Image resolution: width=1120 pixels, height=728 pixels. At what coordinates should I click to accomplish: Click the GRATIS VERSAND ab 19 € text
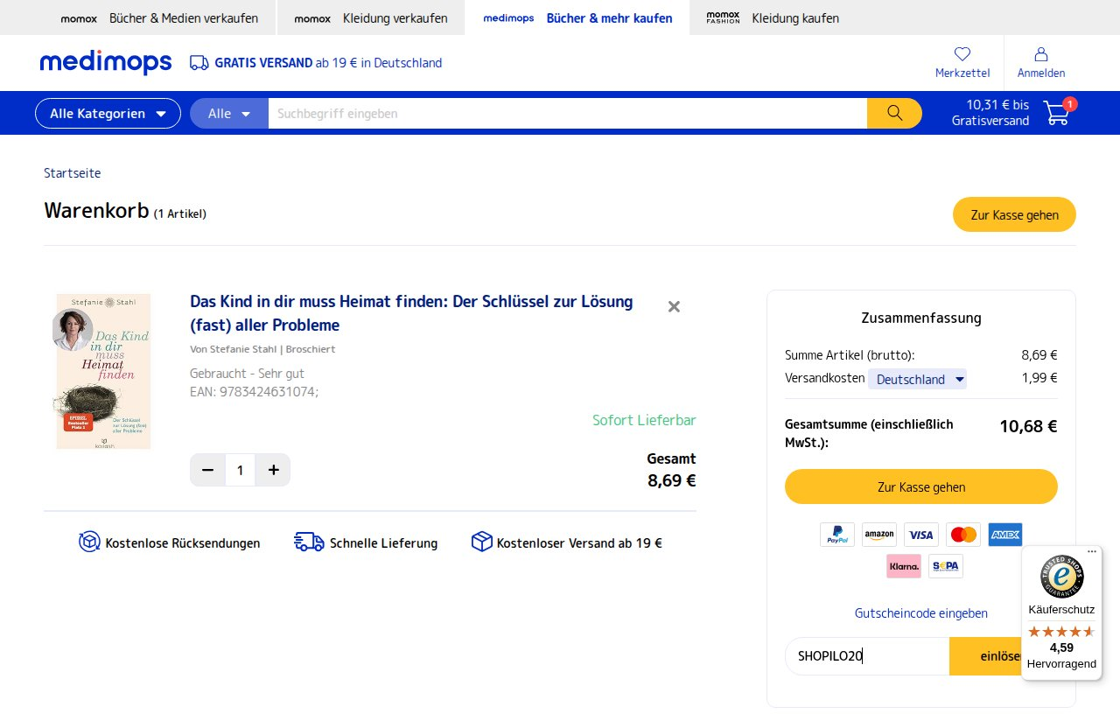[x=328, y=63]
